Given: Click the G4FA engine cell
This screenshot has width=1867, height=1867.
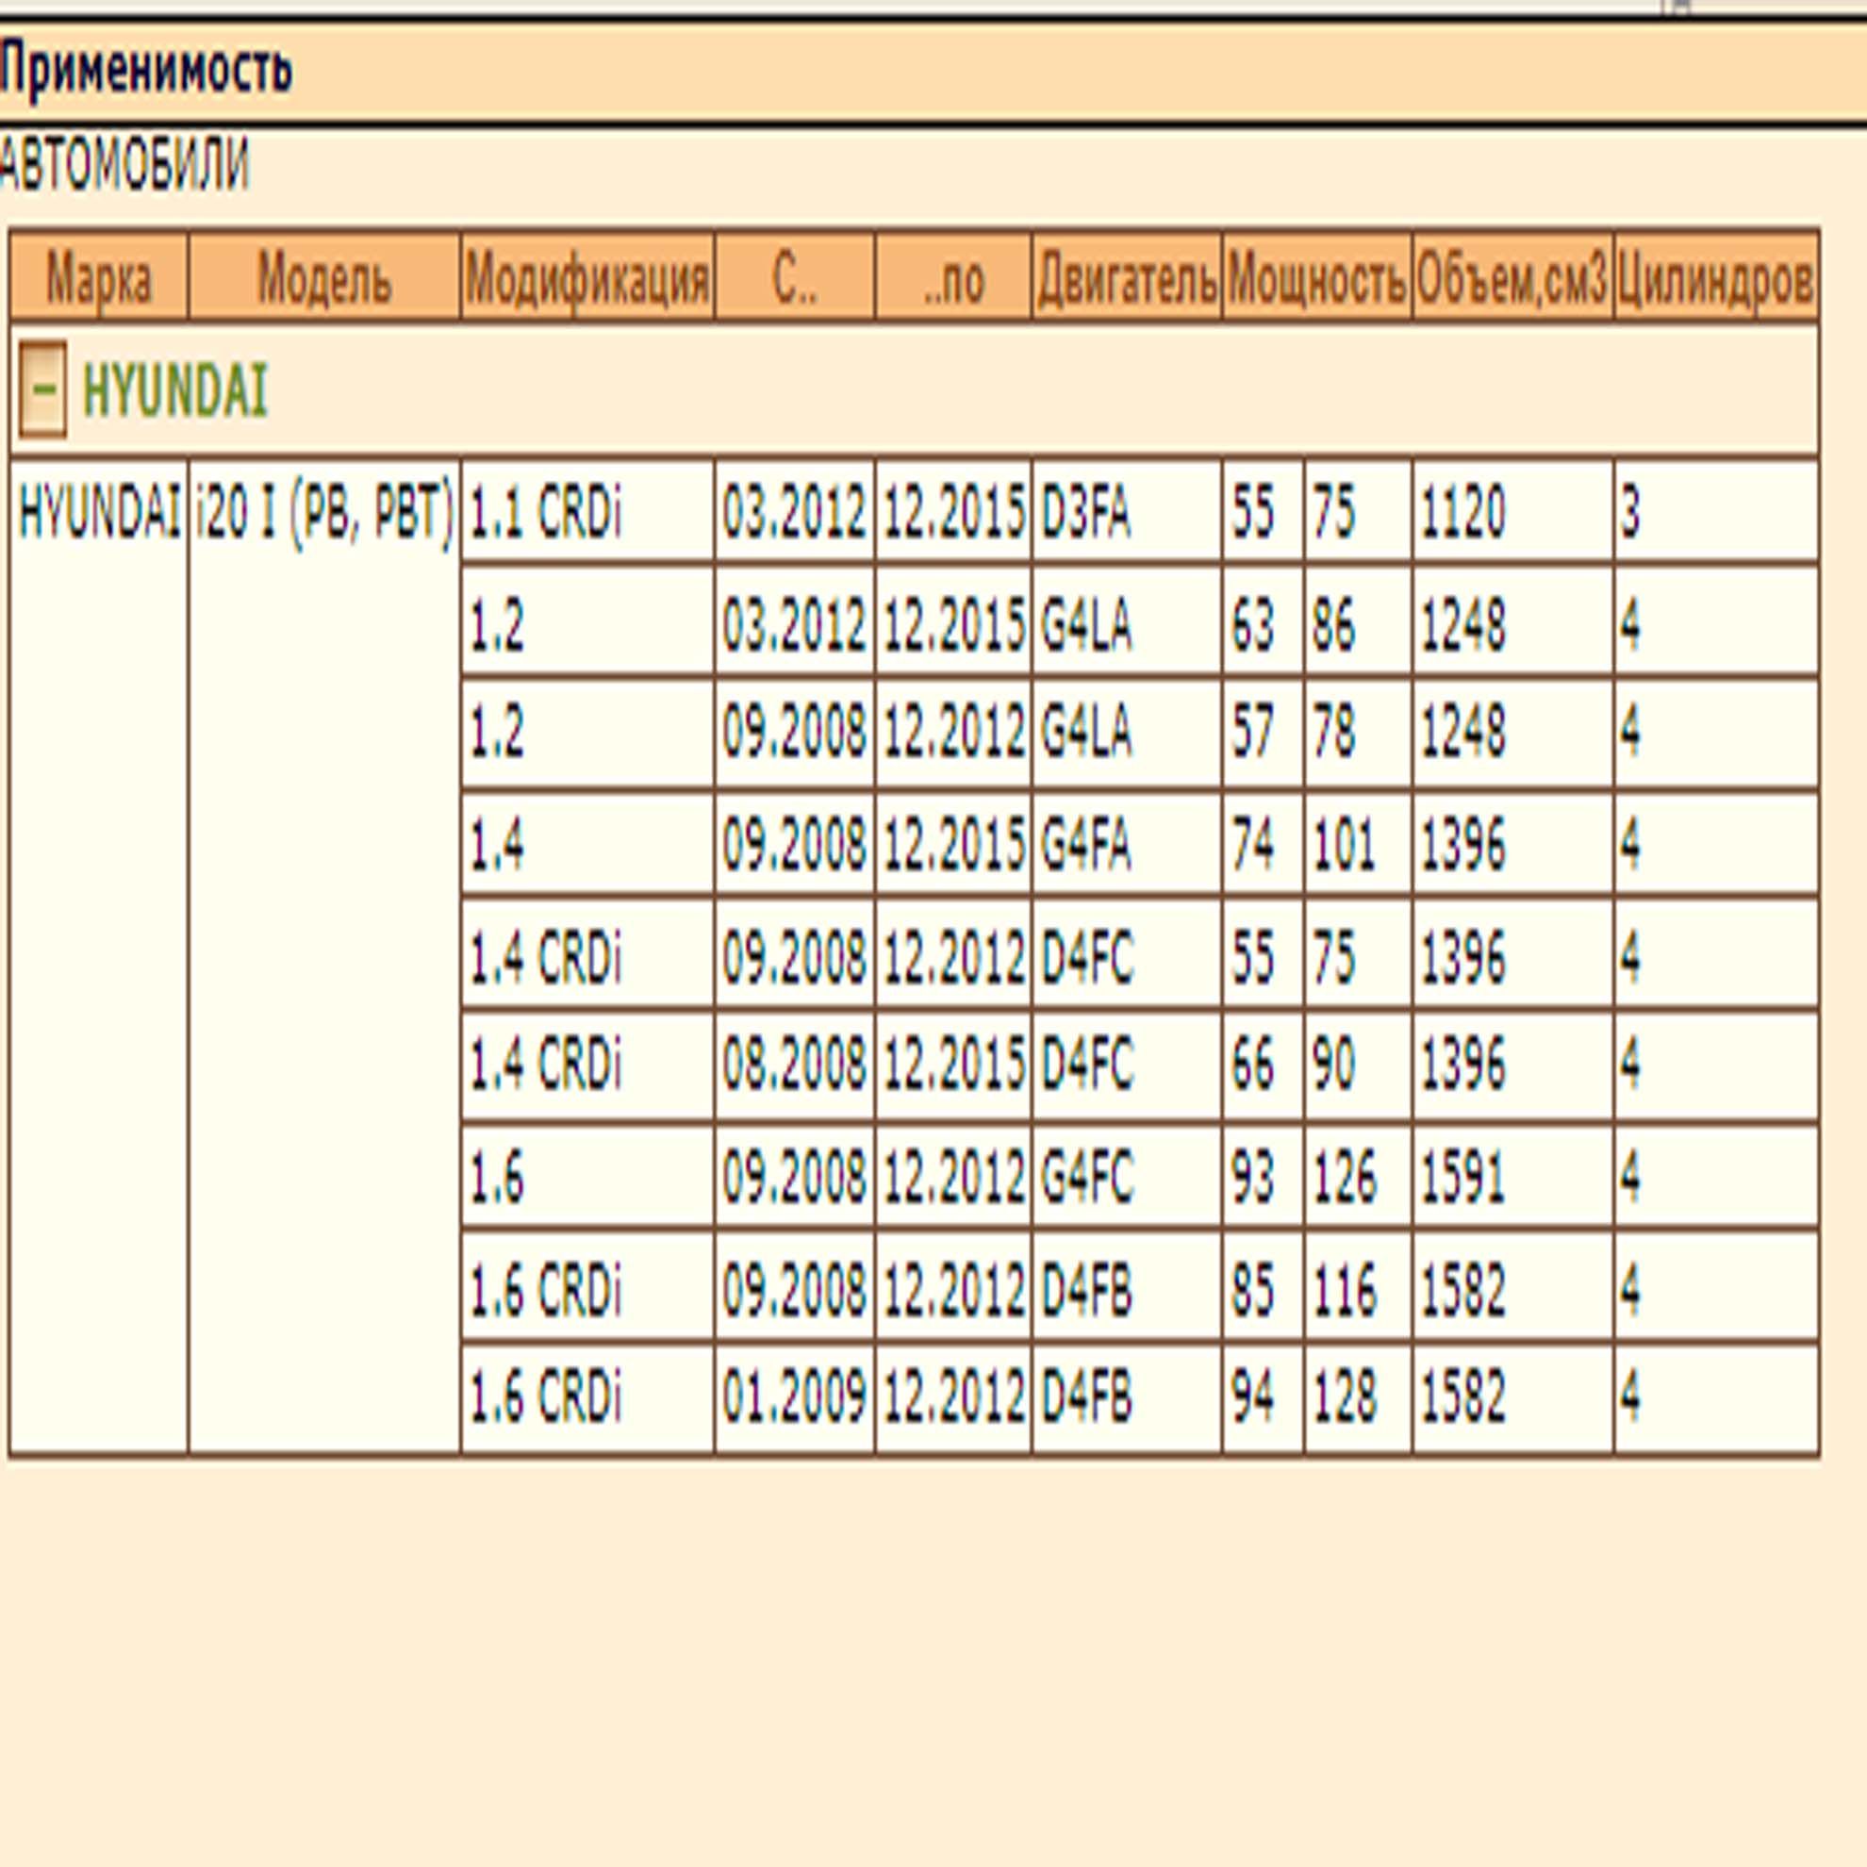Looking at the screenshot, I should pyautogui.click(x=1085, y=846).
